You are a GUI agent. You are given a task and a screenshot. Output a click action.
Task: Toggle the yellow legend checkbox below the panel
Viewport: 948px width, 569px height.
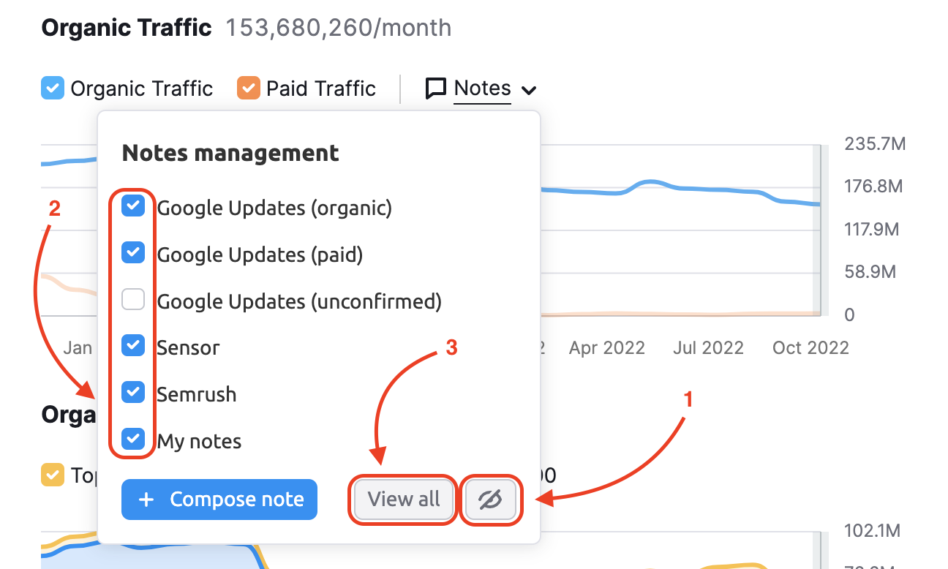53,475
